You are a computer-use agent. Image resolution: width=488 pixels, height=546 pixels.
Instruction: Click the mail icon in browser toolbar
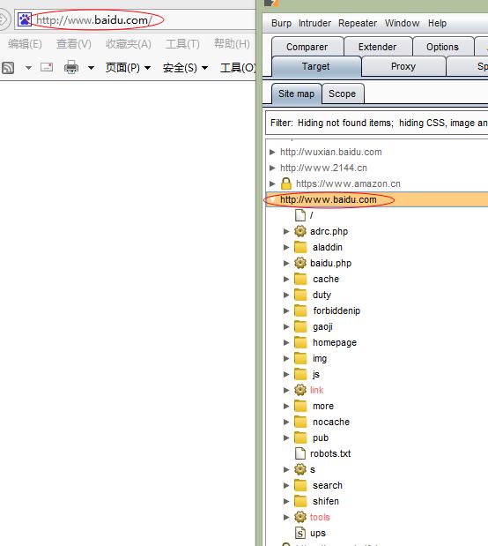[47, 67]
